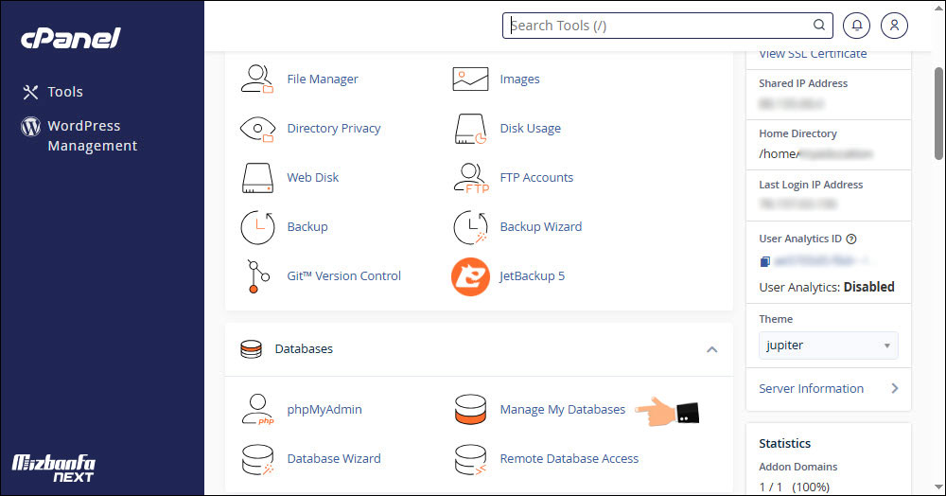Click the Manage My Databases icon
The height and width of the screenshot is (496, 946).
coord(470,410)
